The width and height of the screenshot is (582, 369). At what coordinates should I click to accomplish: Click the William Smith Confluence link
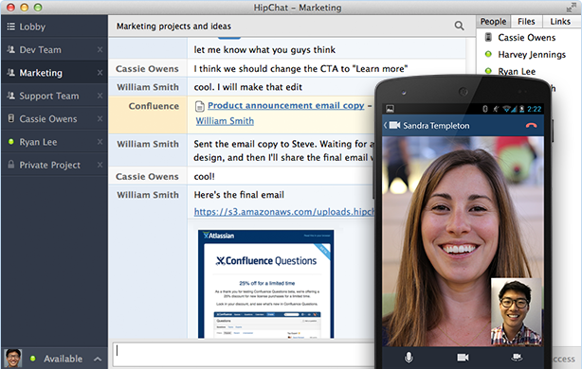click(x=225, y=121)
